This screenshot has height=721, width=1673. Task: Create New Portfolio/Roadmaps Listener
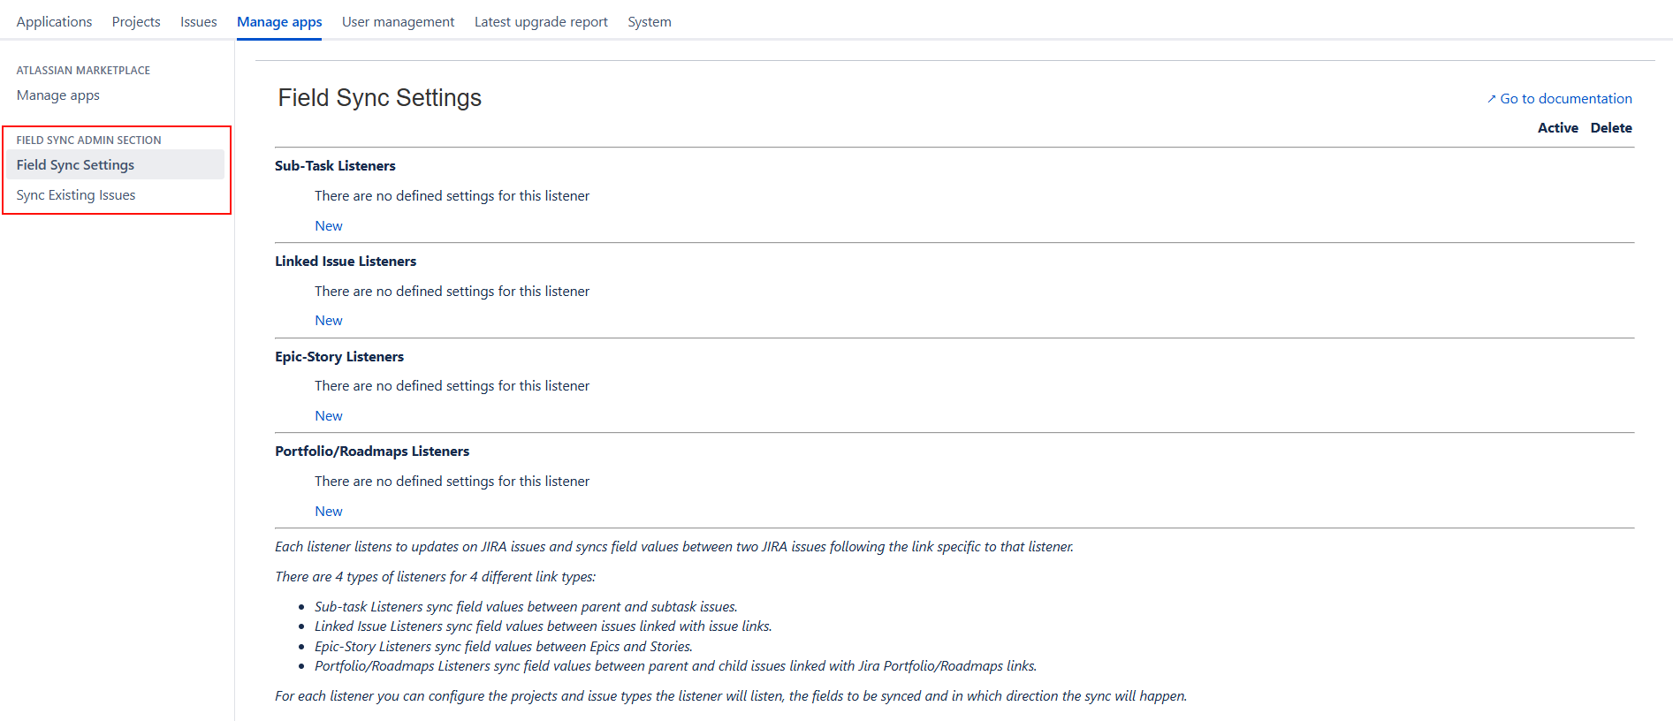tap(329, 512)
